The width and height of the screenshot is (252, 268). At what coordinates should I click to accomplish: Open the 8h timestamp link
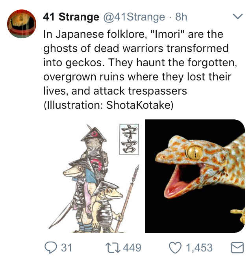coord(181,17)
